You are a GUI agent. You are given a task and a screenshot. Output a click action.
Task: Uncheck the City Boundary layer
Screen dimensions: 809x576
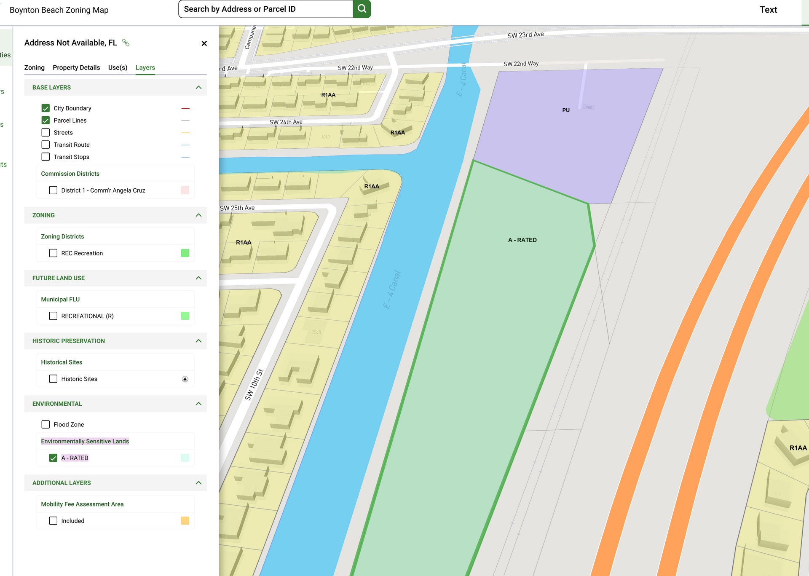46,108
